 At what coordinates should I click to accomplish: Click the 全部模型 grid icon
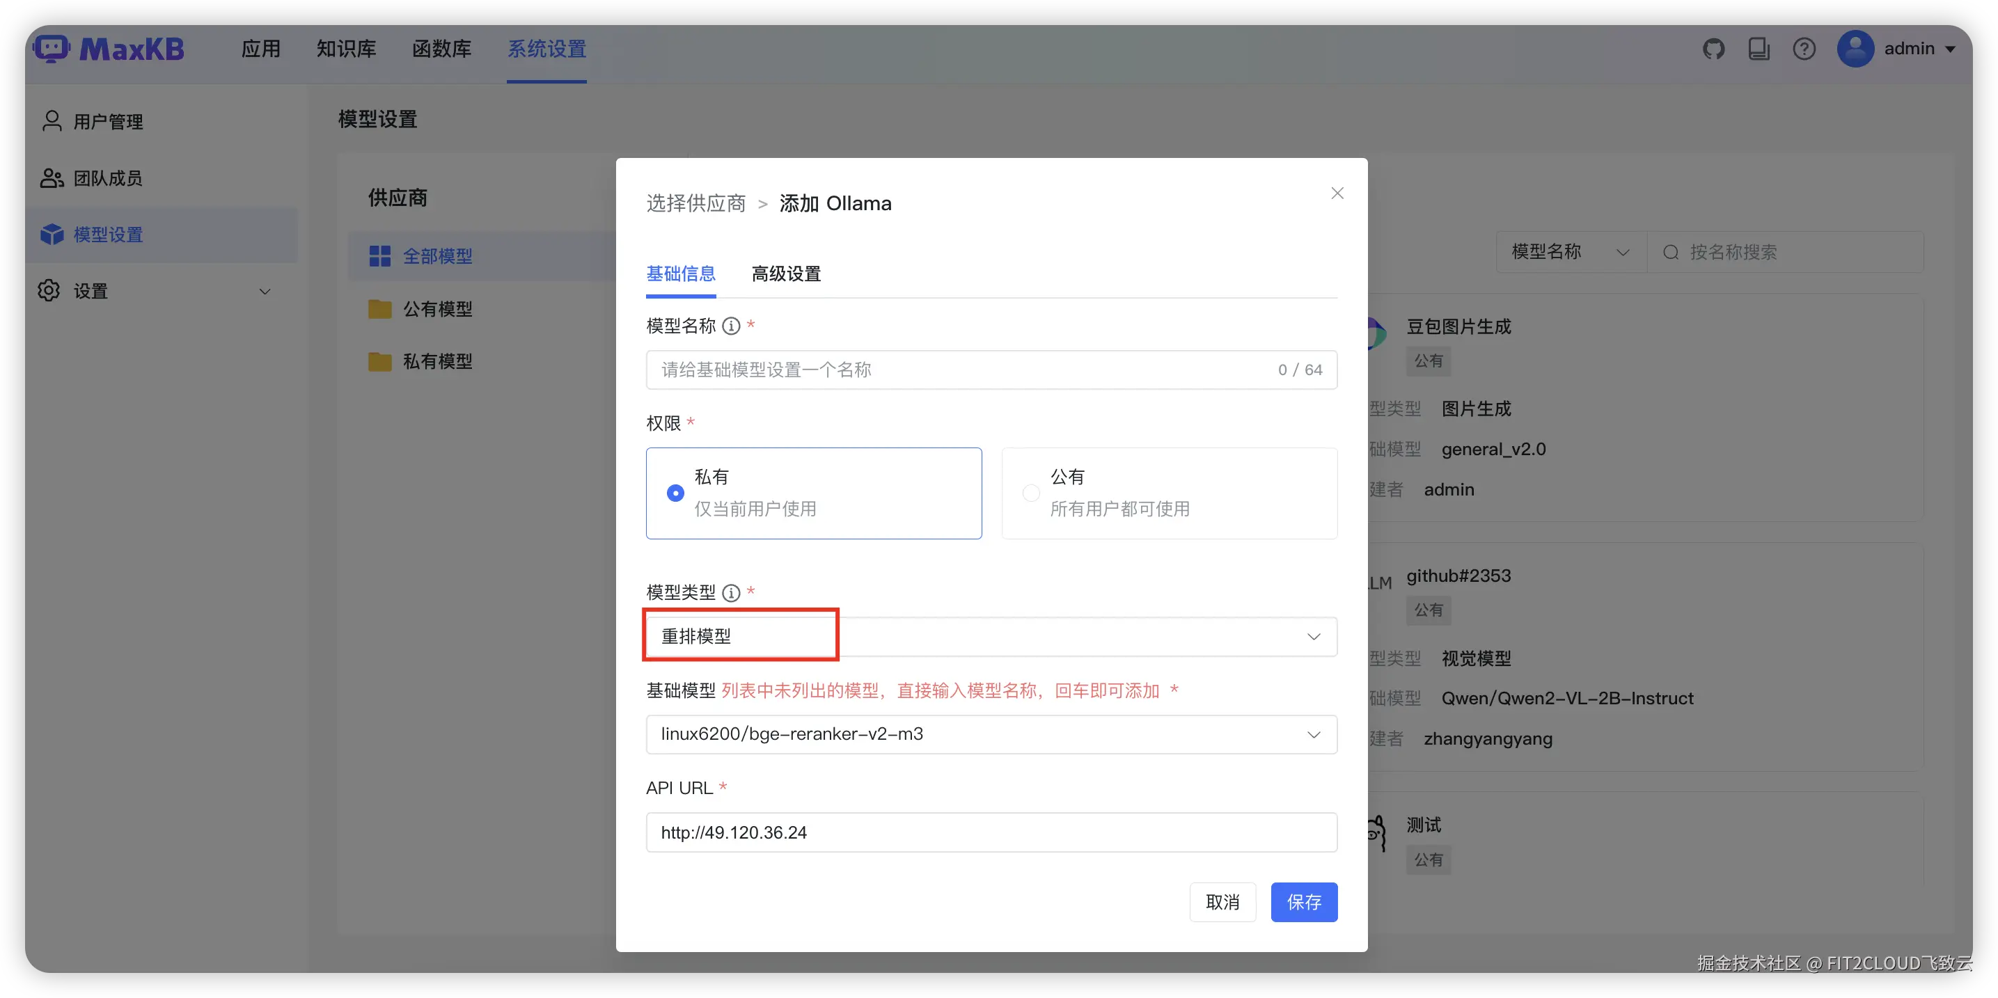click(x=379, y=256)
